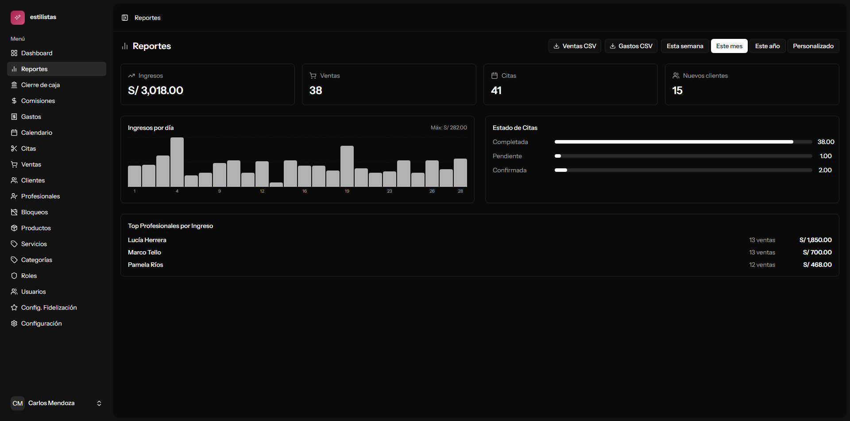The image size is (850, 421).
Task: Click the tallest bar in Ingresos chart
Action: pyautogui.click(x=177, y=162)
